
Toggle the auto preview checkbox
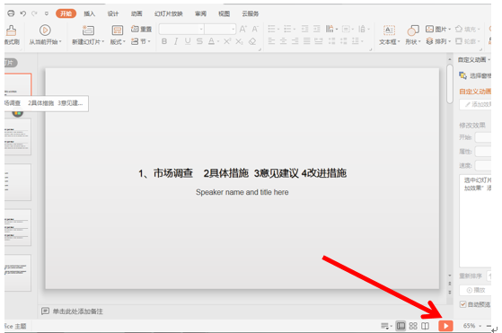coord(462,304)
